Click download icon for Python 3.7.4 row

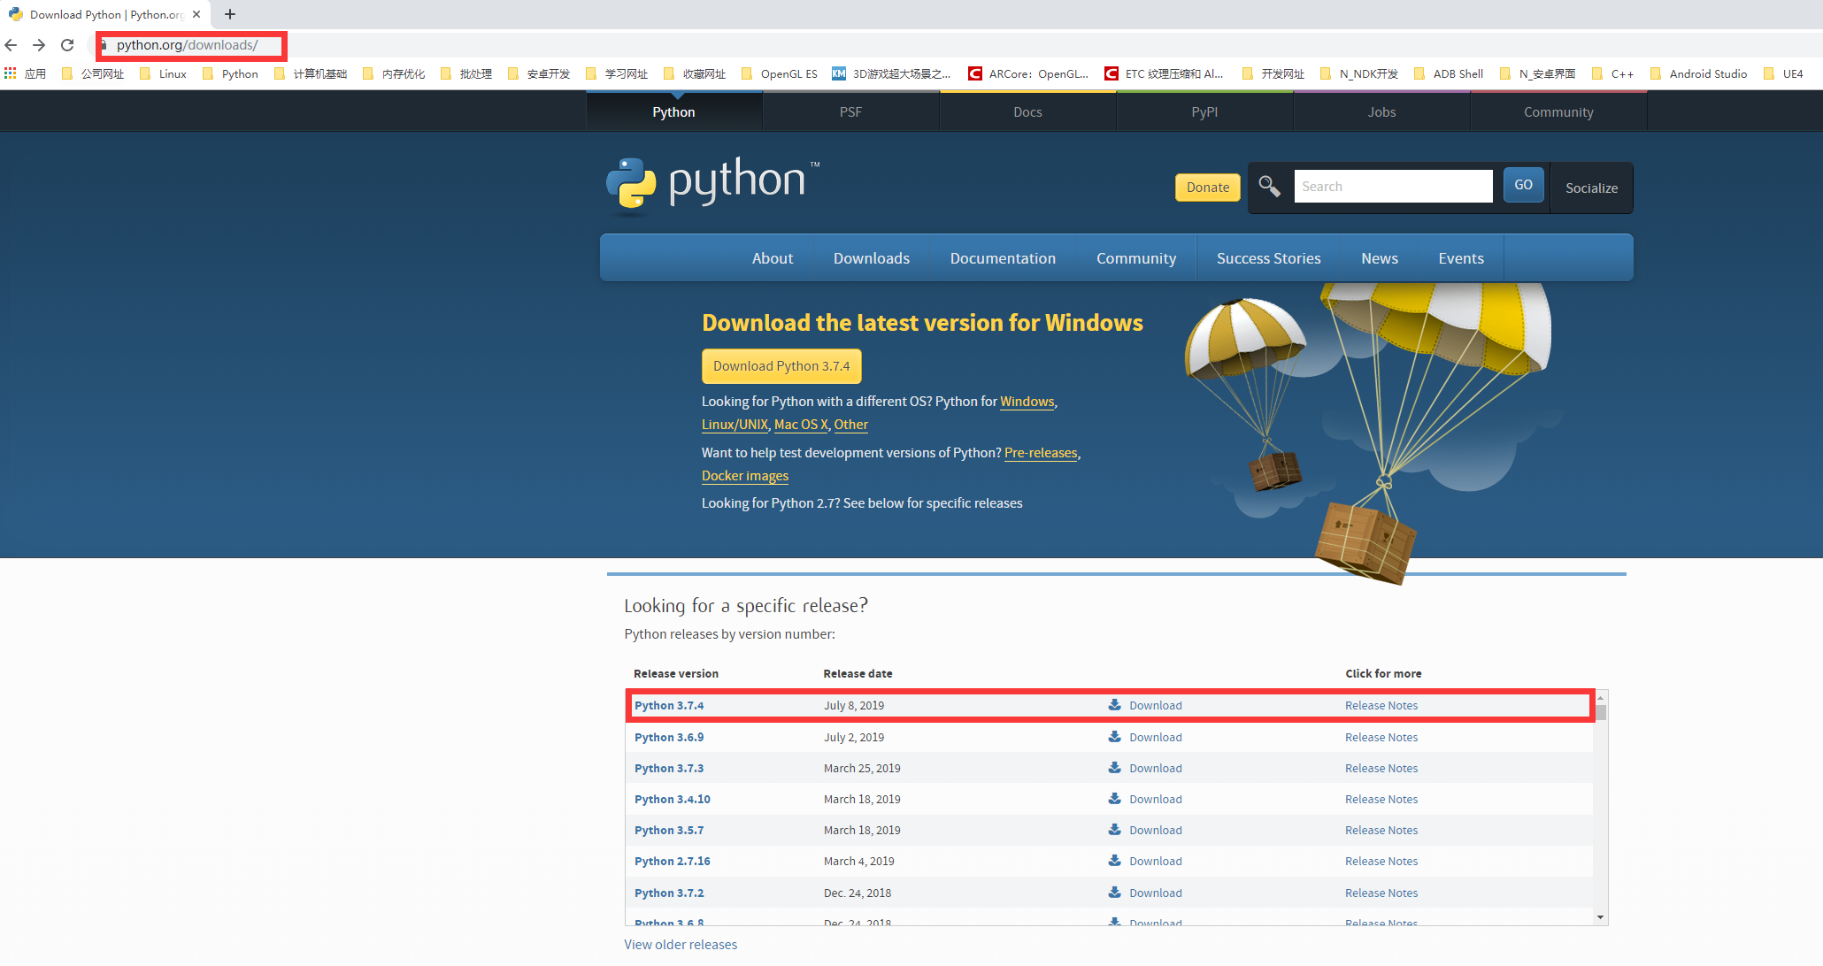click(1114, 705)
